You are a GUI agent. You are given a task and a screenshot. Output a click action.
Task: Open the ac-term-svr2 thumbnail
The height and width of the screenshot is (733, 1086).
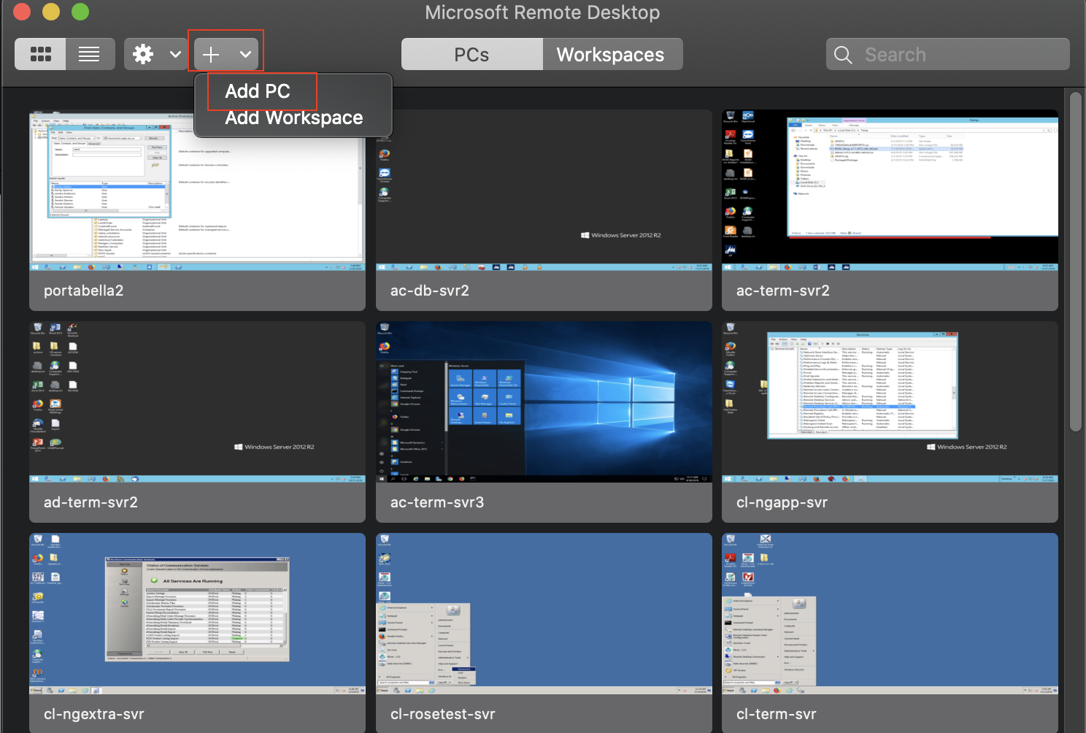tap(890, 191)
